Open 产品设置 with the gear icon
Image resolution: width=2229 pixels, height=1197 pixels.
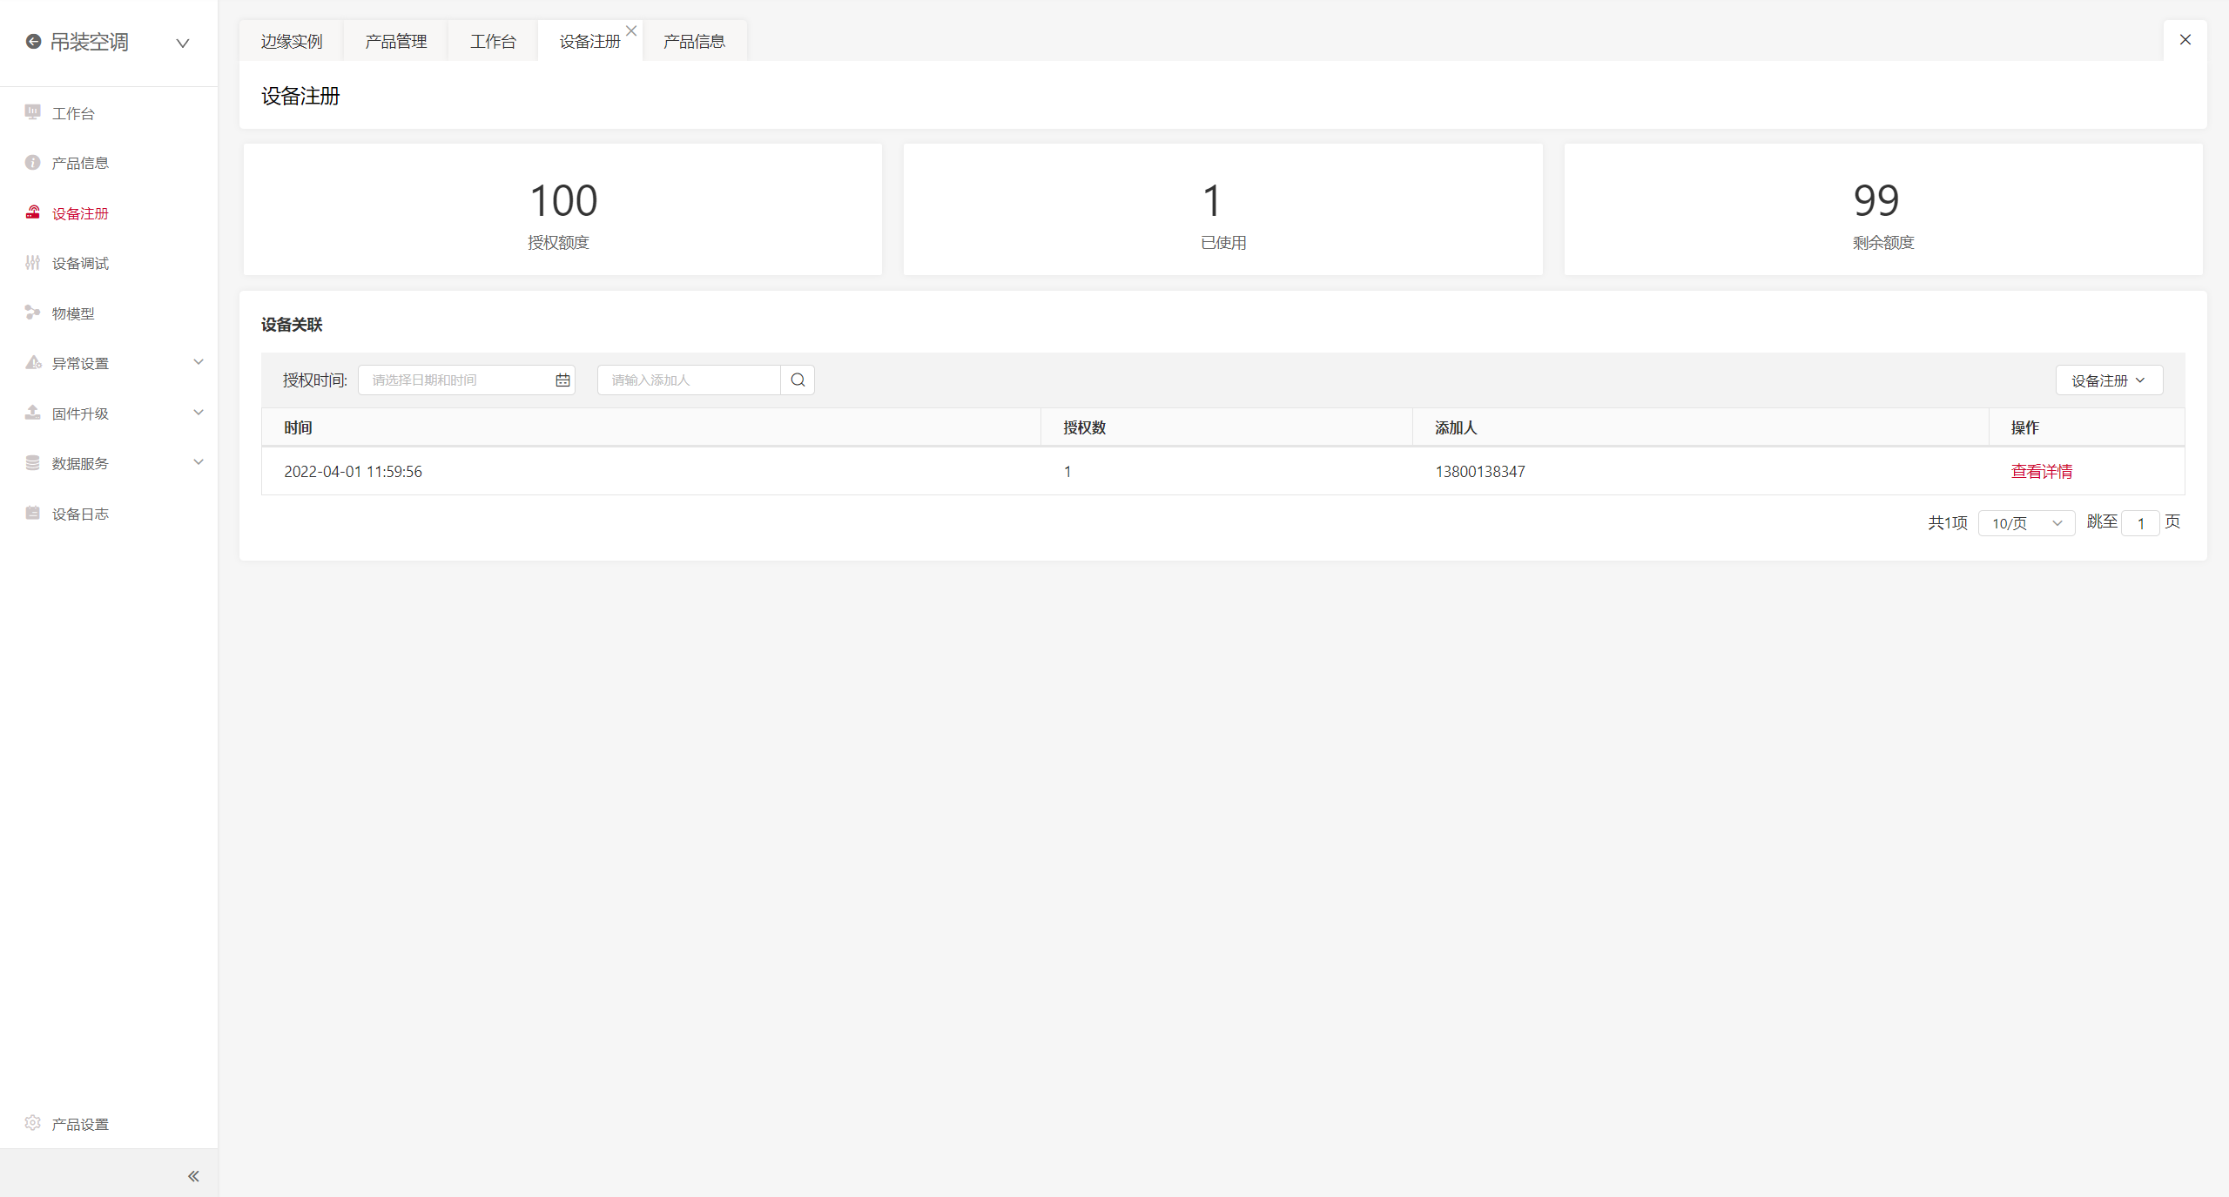[80, 1124]
